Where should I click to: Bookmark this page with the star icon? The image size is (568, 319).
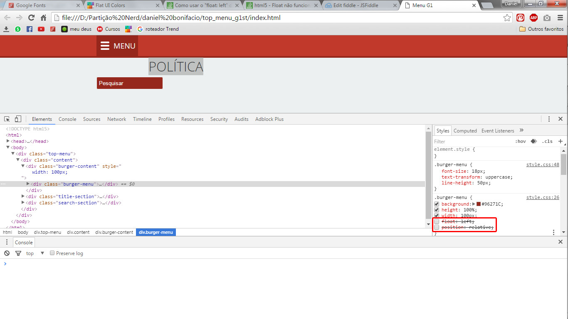(507, 18)
